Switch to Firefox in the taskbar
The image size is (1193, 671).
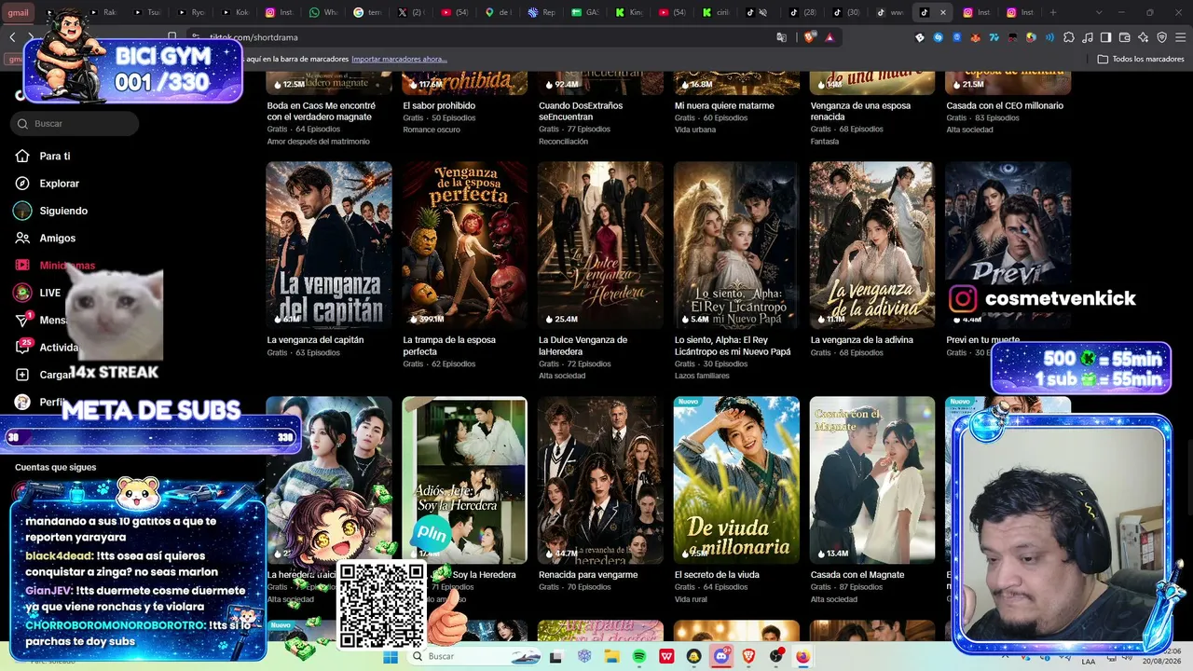pos(803,656)
